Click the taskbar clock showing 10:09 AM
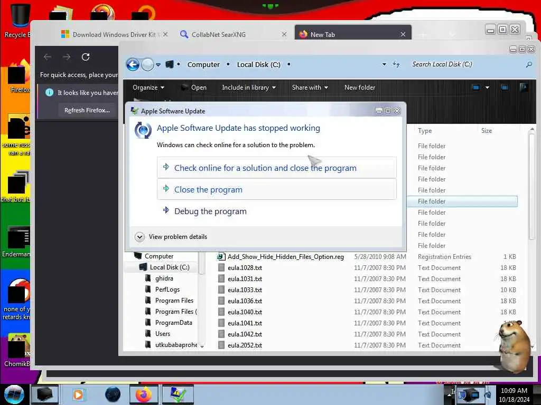Image resolution: width=541 pixels, height=405 pixels. tap(514, 394)
